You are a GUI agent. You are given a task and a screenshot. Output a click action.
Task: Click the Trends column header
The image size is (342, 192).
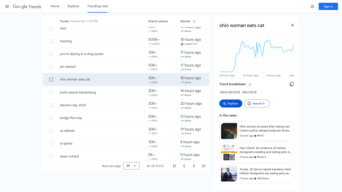tap(64, 21)
